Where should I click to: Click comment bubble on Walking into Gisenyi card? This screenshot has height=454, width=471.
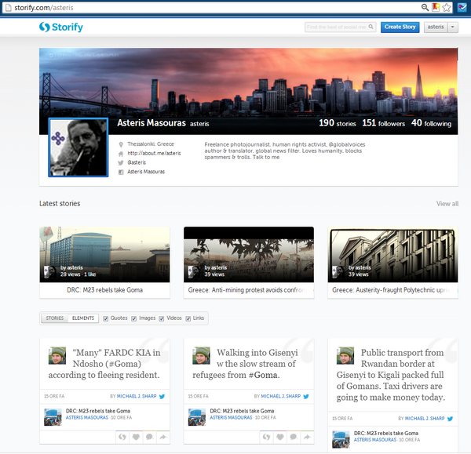294,437
